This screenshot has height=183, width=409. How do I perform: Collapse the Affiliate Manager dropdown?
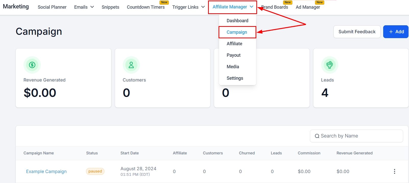(233, 7)
